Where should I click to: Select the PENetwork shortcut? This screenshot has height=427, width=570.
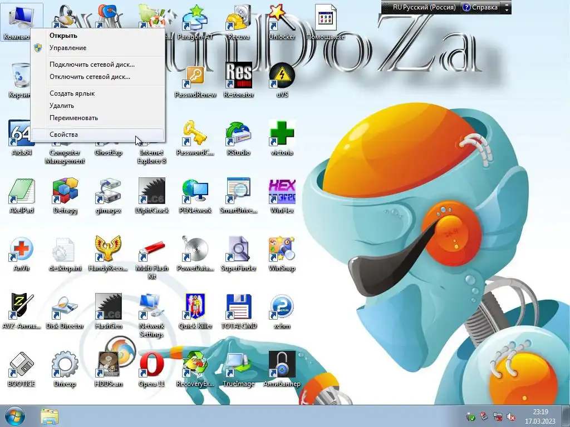(x=195, y=196)
